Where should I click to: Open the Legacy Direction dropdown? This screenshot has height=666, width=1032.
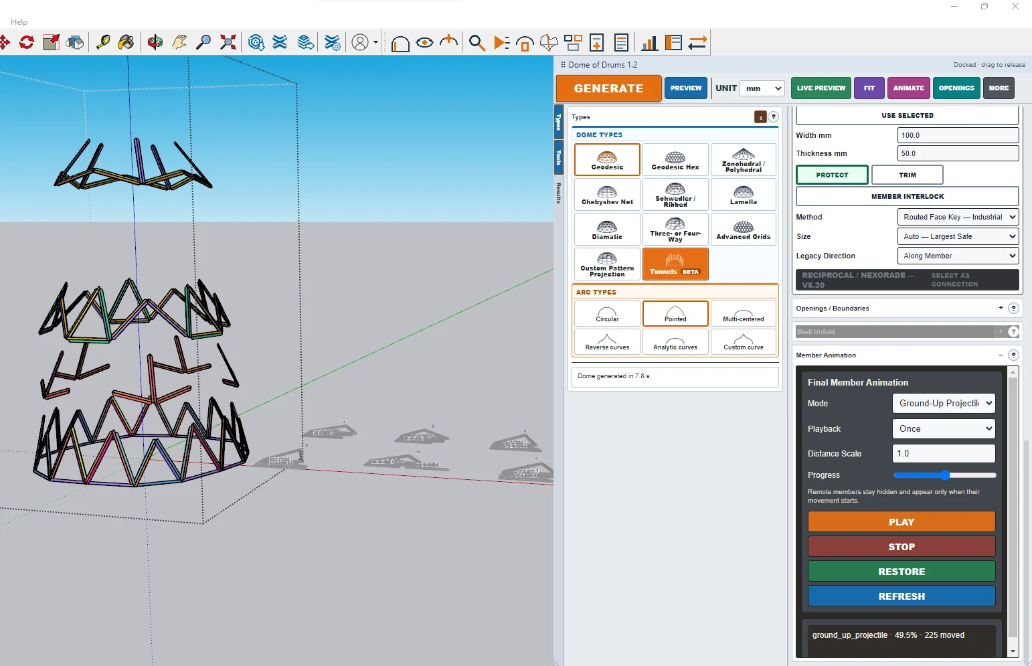(958, 256)
